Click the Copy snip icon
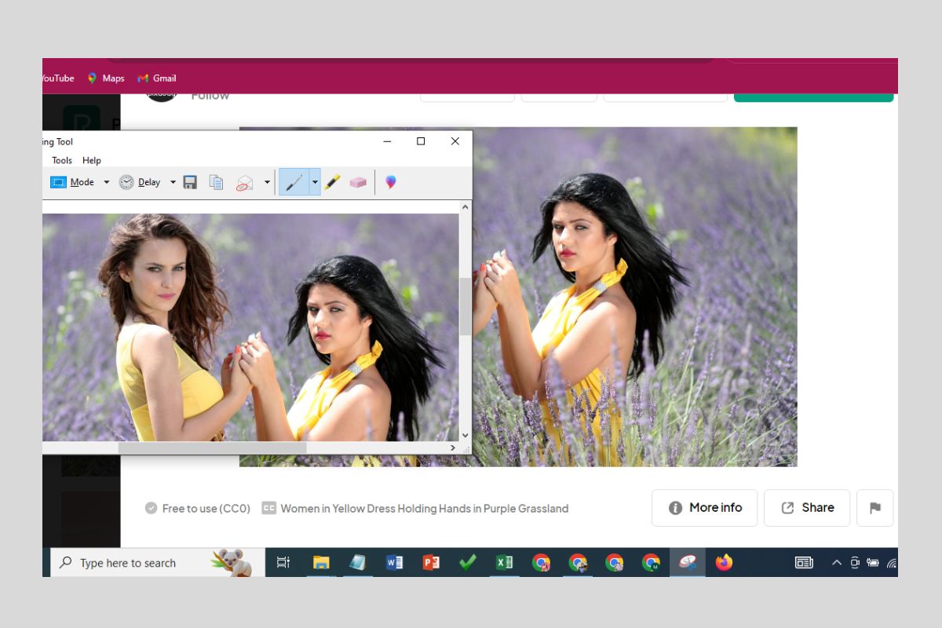The width and height of the screenshot is (942, 628). pyautogui.click(x=216, y=182)
